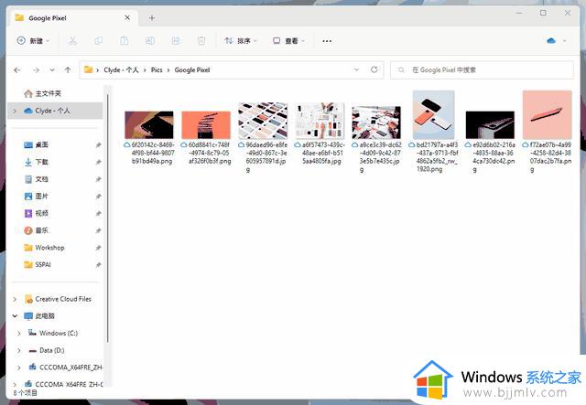
Task: Close the Google Pixel tab
Action: coord(127,17)
